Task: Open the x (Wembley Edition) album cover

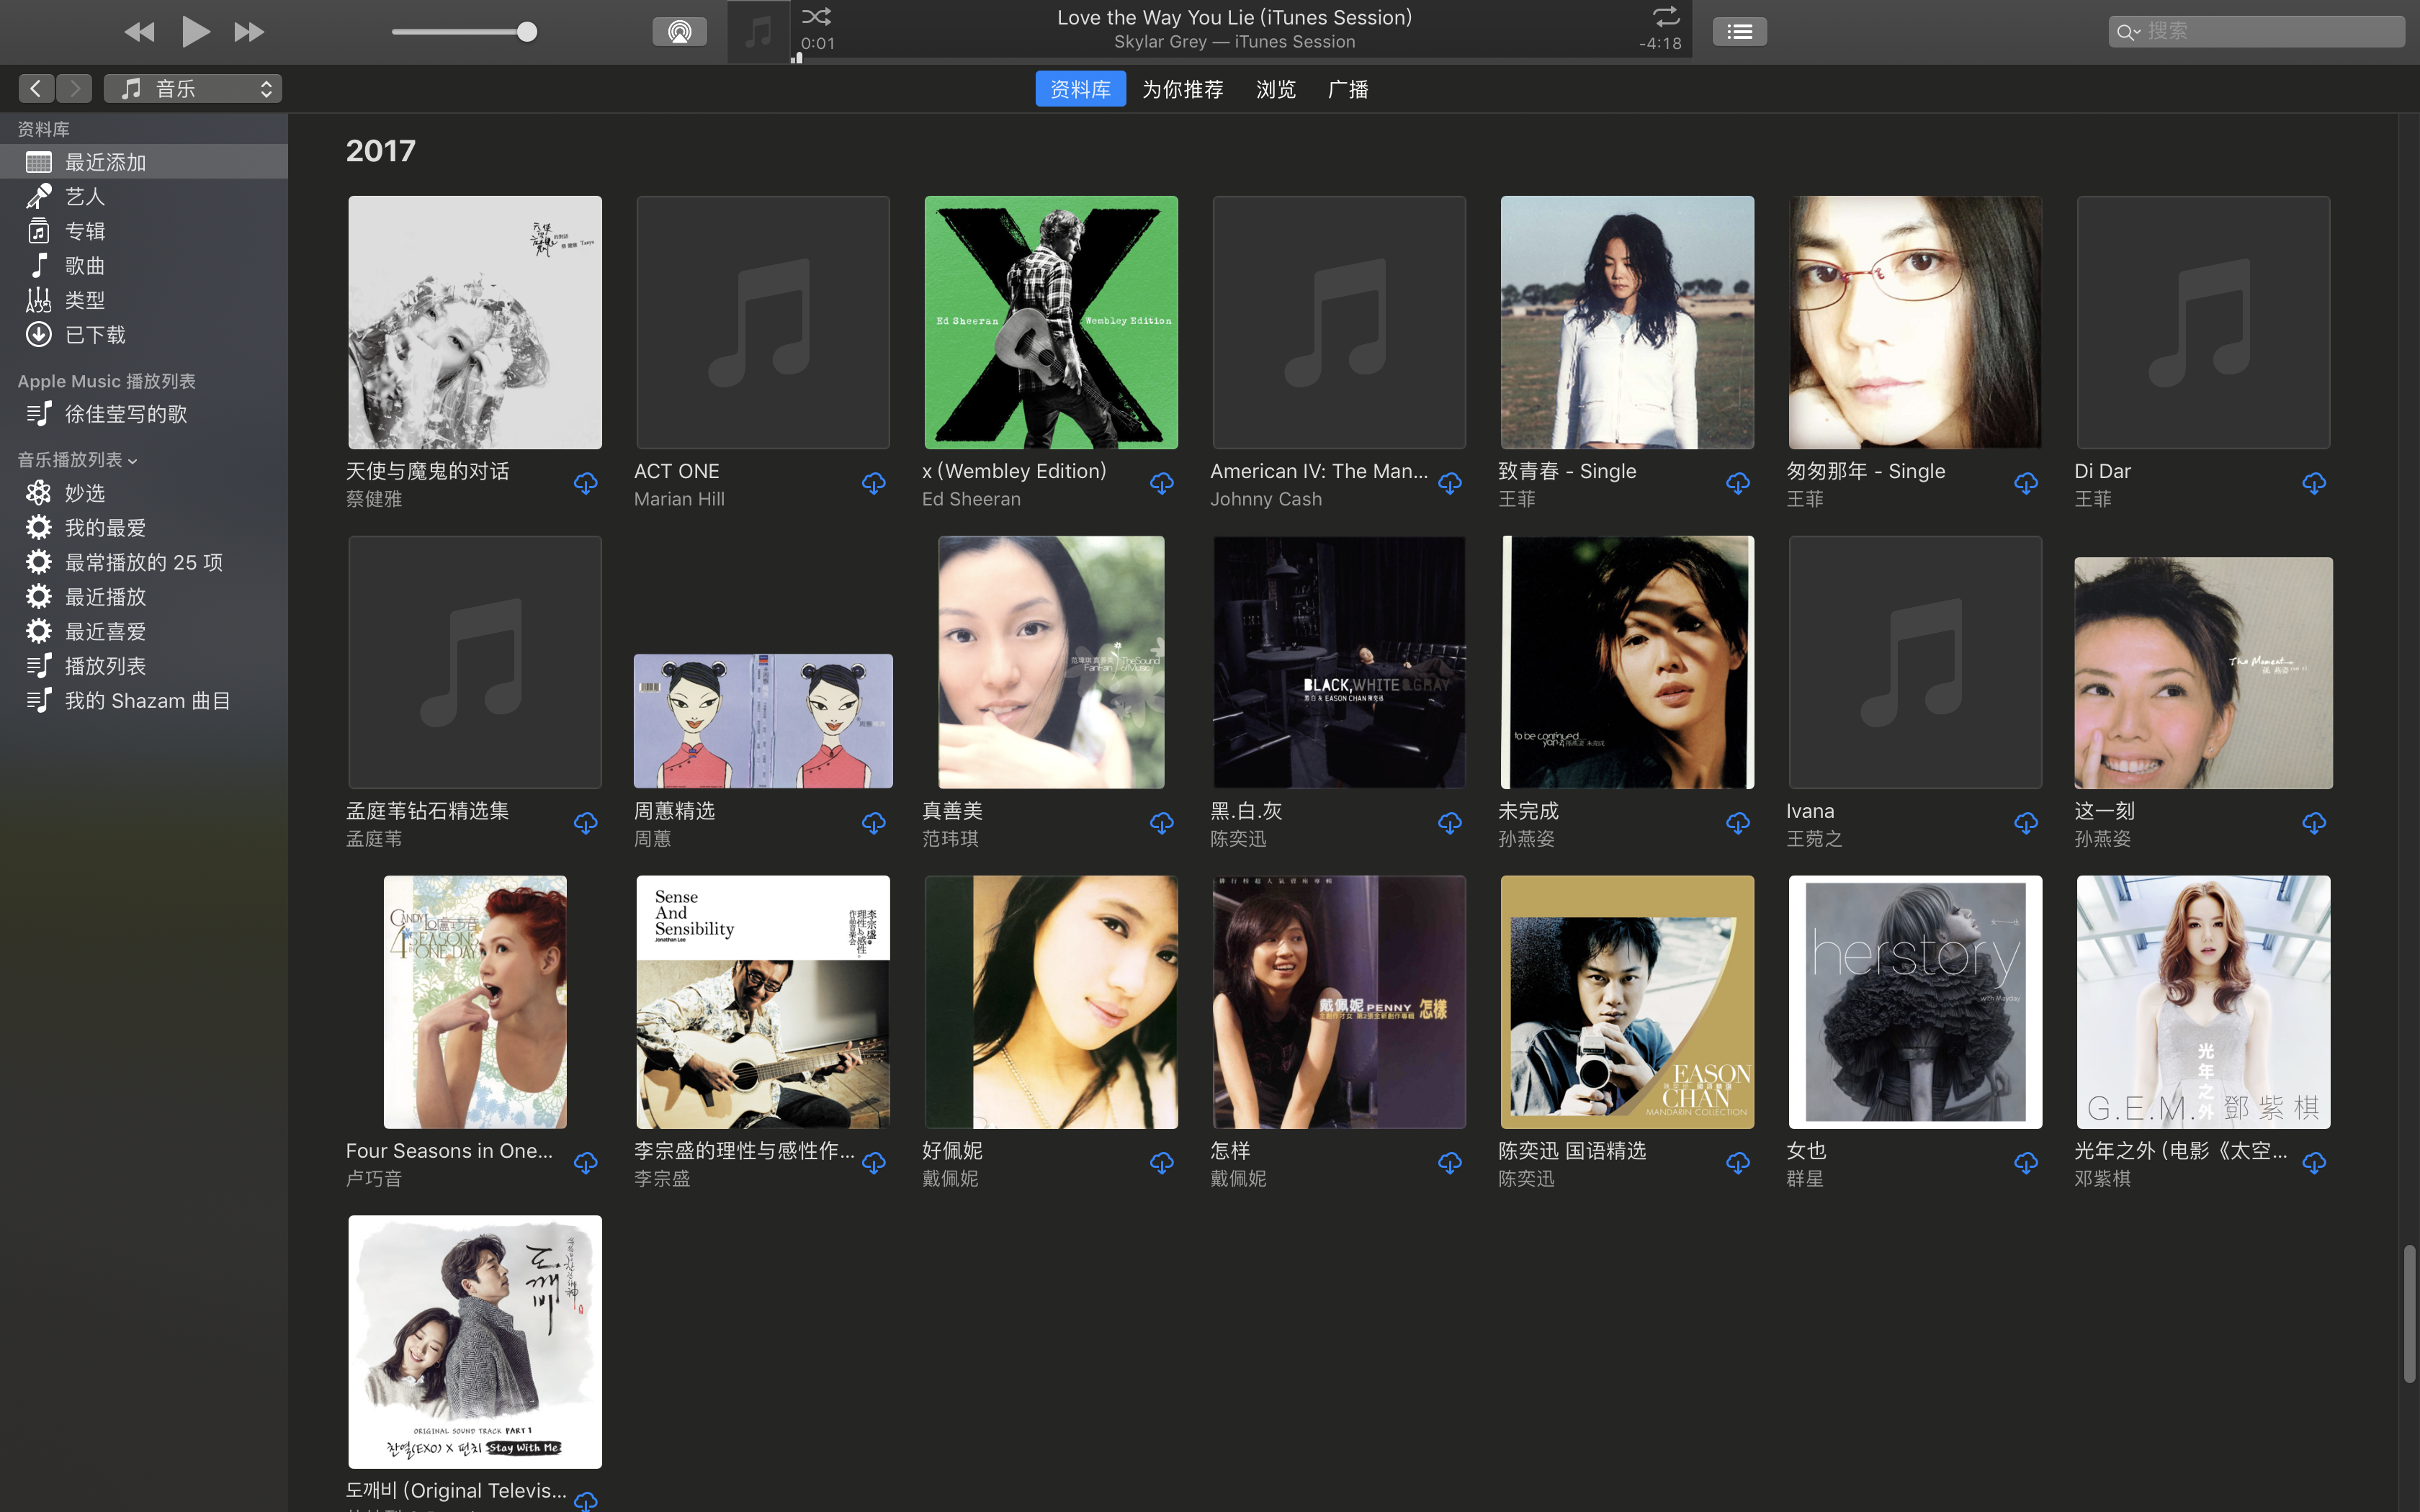Action: [1050, 322]
